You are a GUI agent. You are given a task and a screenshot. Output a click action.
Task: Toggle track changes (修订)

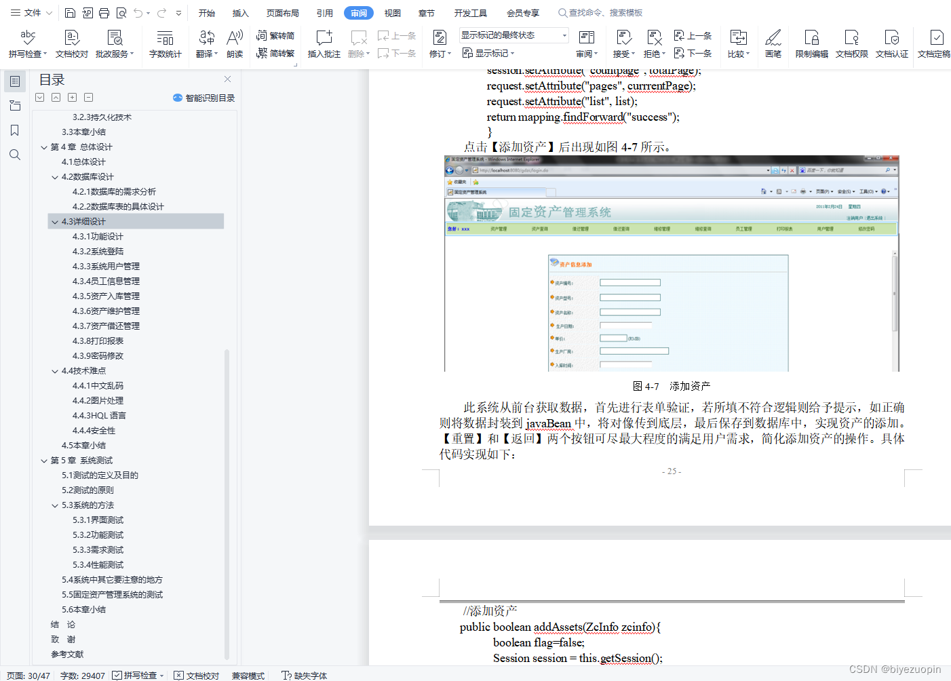point(440,43)
